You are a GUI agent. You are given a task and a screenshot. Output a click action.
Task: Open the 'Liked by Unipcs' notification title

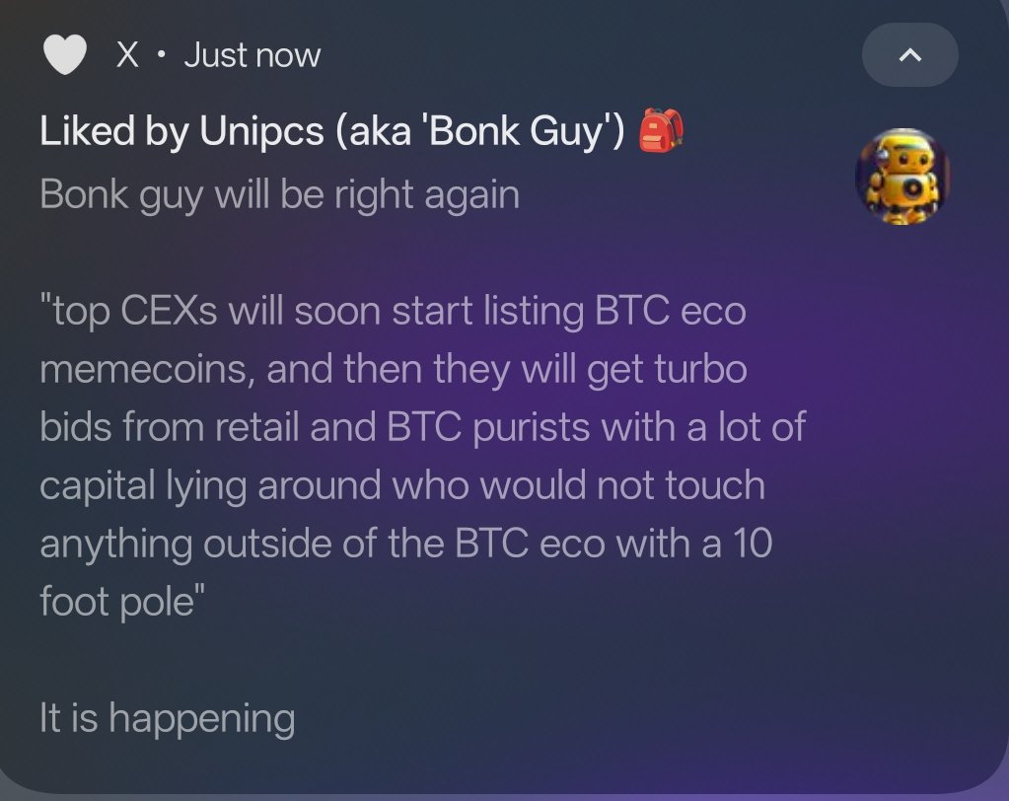click(332, 131)
